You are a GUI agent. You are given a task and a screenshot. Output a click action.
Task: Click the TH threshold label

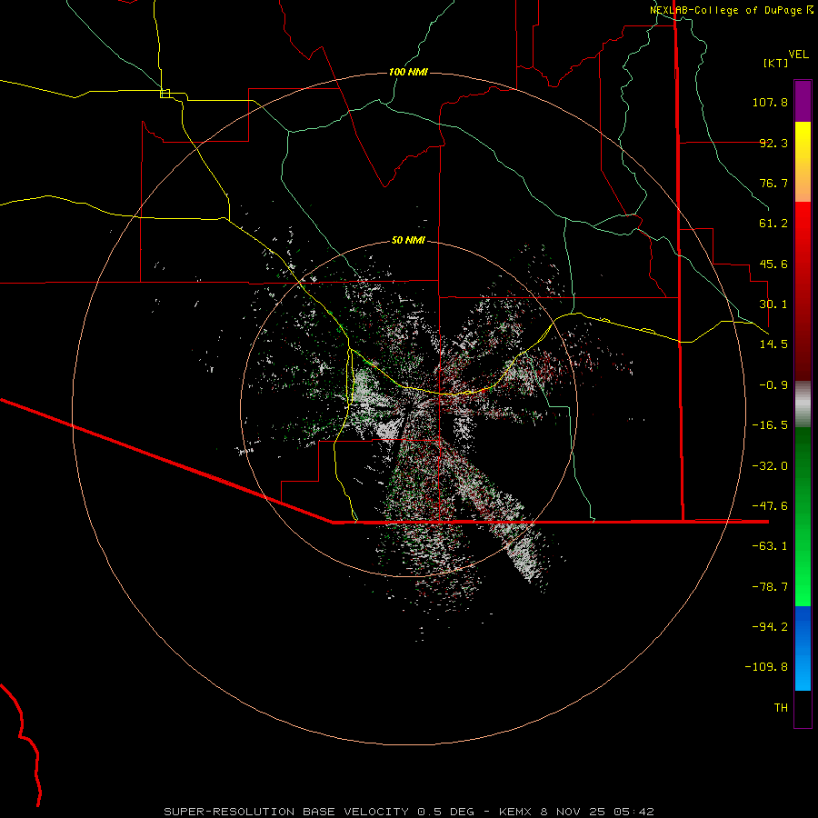[x=781, y=708]
